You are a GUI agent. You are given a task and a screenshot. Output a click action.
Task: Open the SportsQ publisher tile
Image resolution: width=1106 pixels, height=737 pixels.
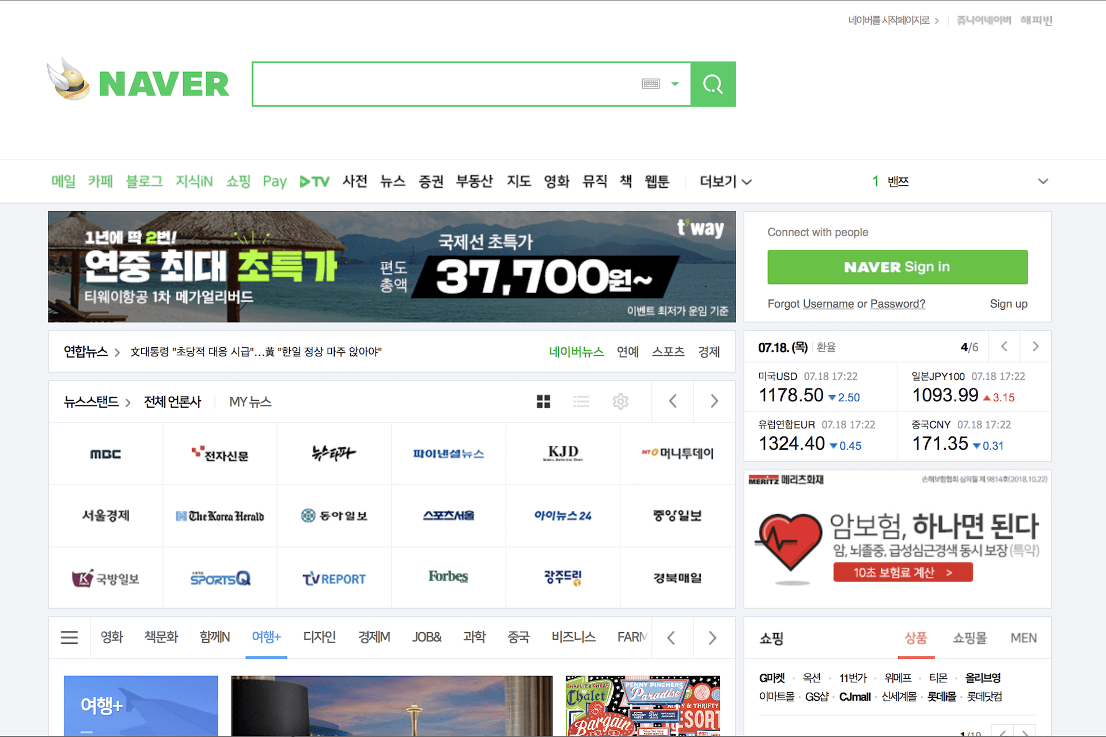[220, 578]
